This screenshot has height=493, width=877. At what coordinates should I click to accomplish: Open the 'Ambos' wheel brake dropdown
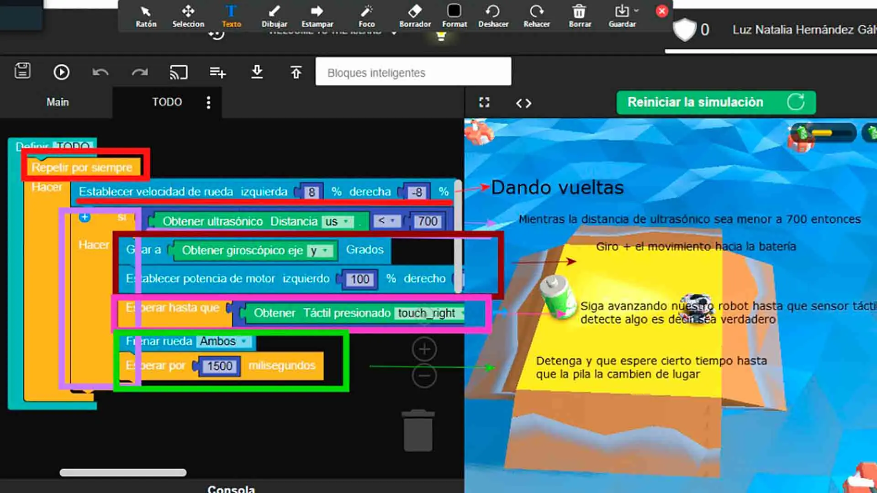click(x=224, y=341)
